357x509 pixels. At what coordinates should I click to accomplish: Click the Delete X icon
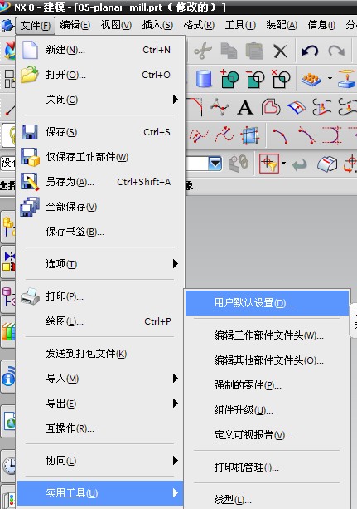click(280, 51)
